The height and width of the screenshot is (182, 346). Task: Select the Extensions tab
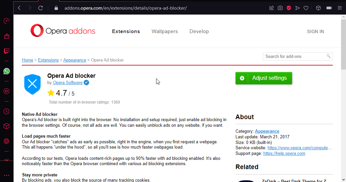pyautogui.click(x=126, y=31)
